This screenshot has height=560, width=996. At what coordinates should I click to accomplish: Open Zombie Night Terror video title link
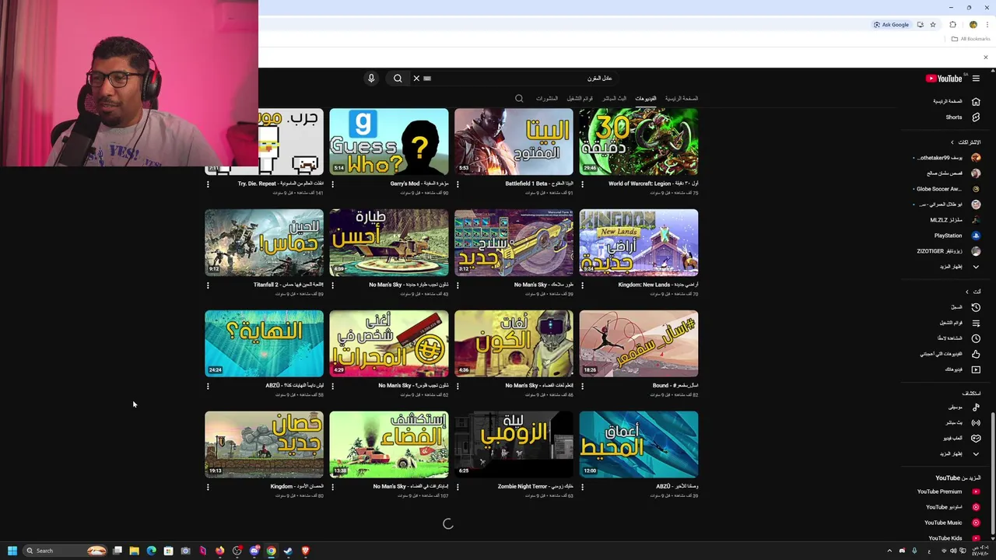pyautogui.click(x=535, y=487)
